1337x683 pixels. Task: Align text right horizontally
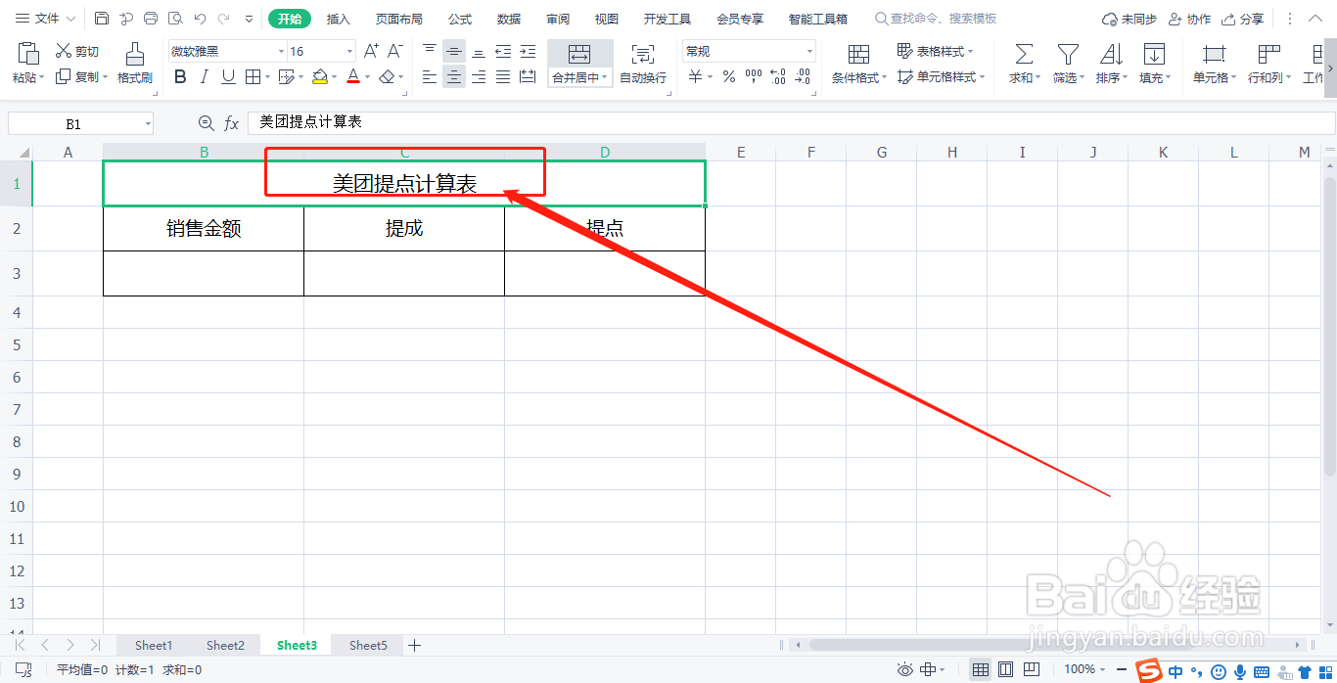(x=479, y=76)
